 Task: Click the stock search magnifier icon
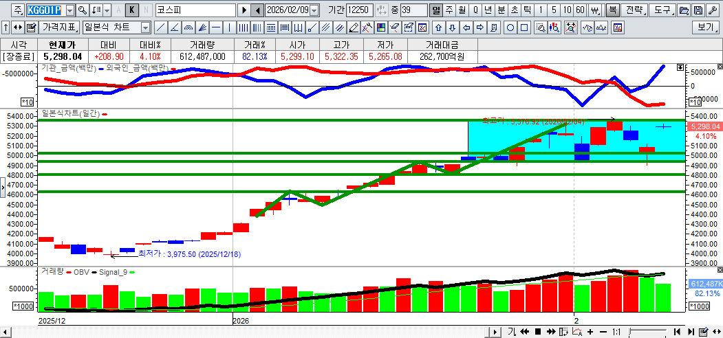83,10
